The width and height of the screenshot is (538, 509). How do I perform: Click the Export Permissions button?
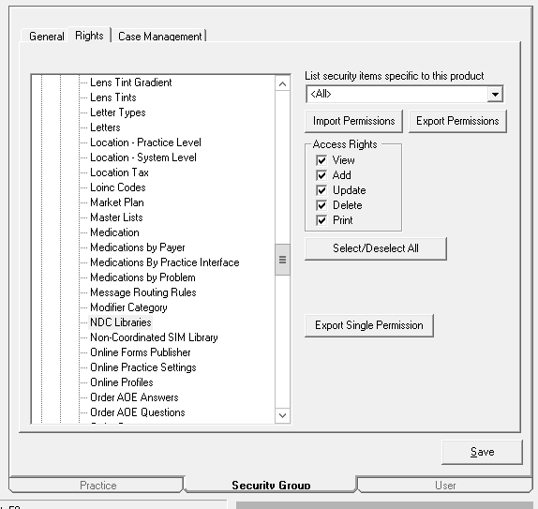[x=457, y=121]
